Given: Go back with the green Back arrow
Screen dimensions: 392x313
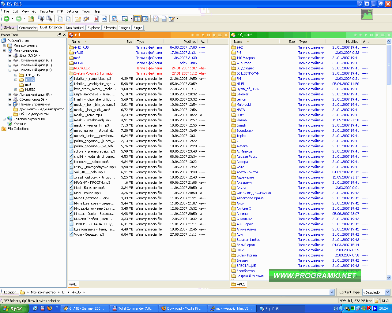Looking at the screenshot, I should pos(6,19).
